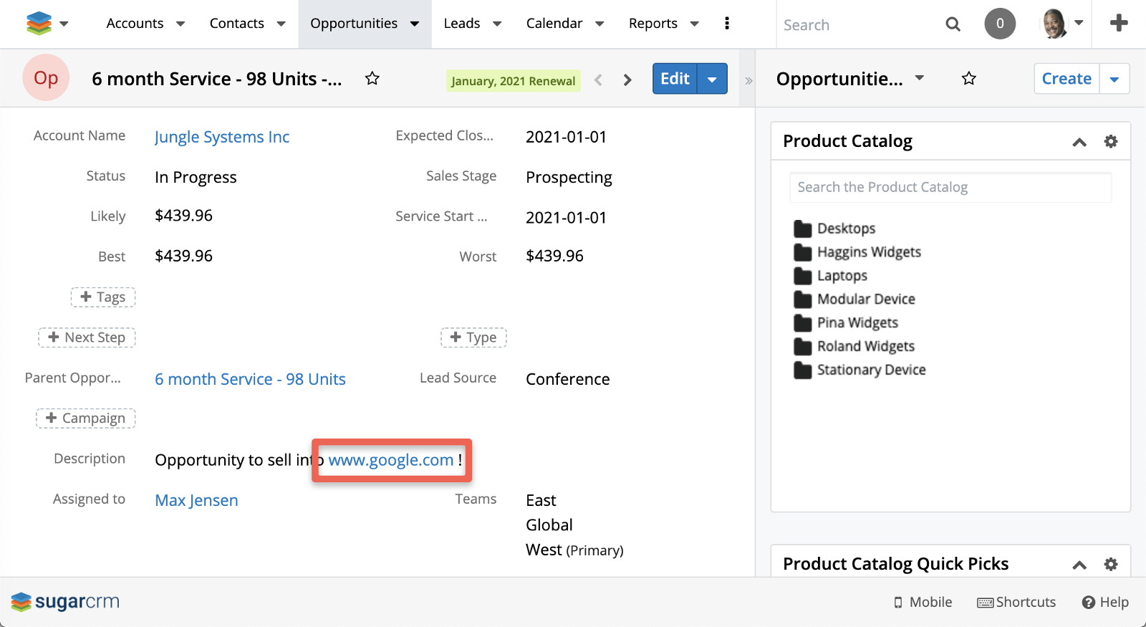Expand the Create button dropdown arrow
1146x627 pixels.
(x=1114, y=80)
